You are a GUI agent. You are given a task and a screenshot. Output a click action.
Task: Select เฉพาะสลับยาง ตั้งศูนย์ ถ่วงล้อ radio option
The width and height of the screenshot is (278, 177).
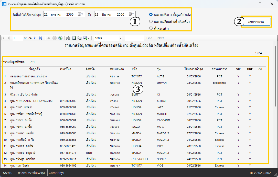151,15
